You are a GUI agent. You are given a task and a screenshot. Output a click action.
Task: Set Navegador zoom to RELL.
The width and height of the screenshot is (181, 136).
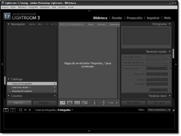40,24
